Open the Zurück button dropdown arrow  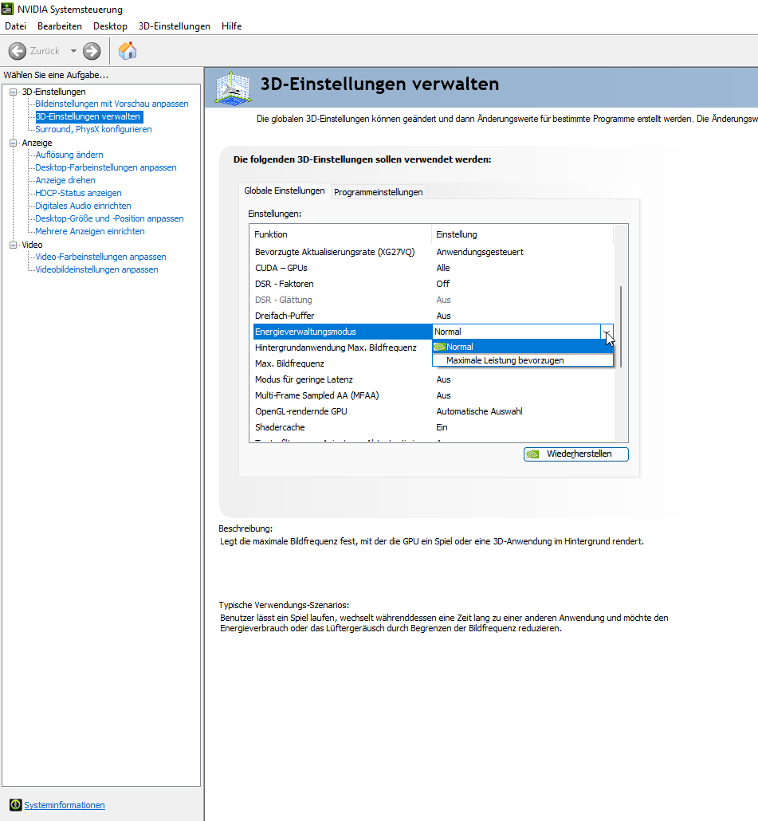(73, 50)
